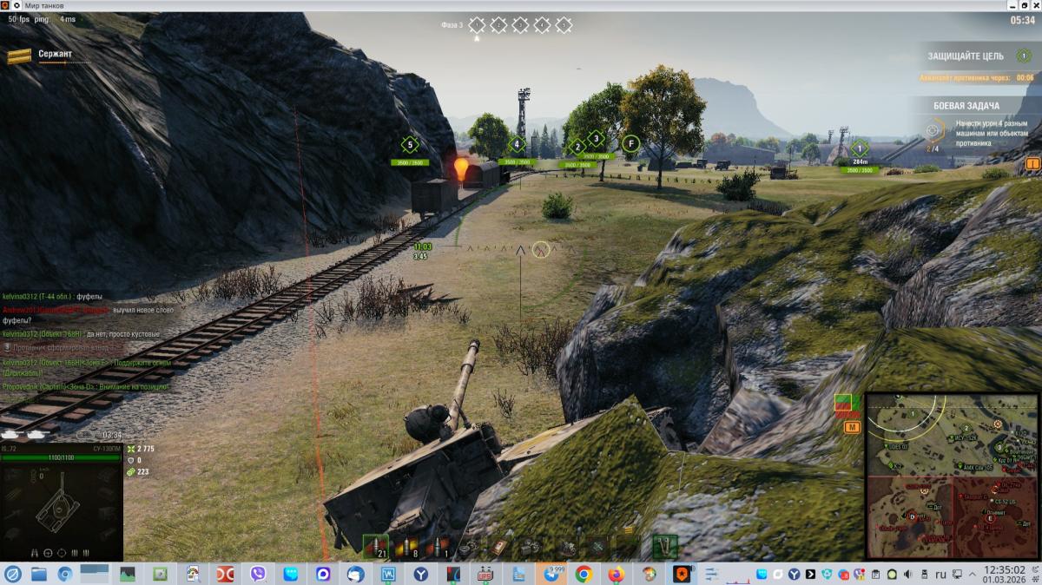Viewport: 1042px width, 585px height.
Task: Toggle the orange button under the battle task panel
Action: pos(1032,163)
